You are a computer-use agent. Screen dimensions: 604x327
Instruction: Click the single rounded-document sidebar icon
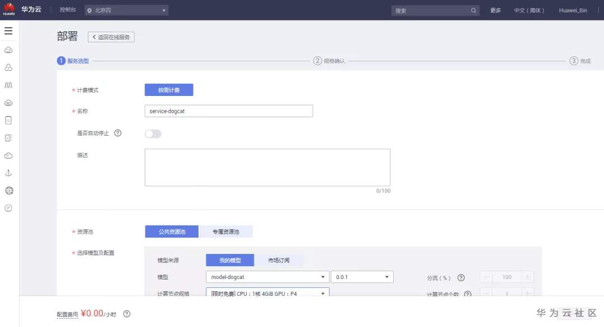8,121
